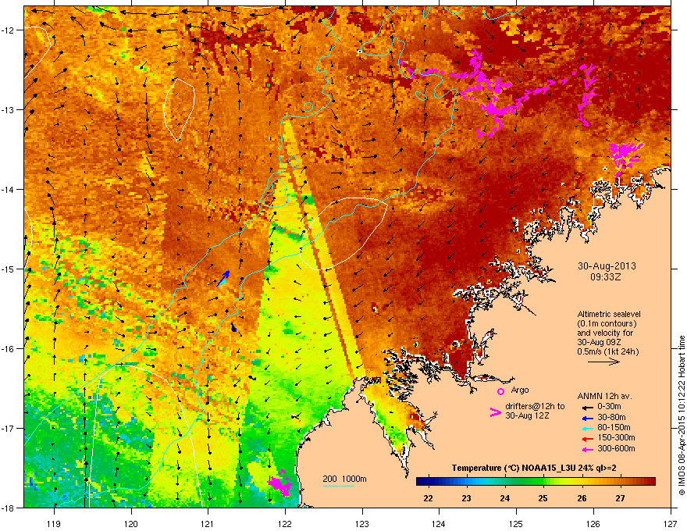Click the cyan bathymetry line sample in legend
This screenshot has width=687, height=531.
pos(338,486)
